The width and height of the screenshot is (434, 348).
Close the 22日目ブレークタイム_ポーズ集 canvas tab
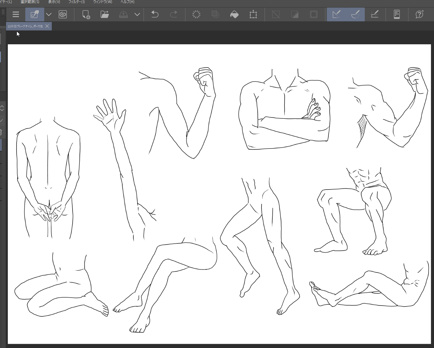point(47,26)
